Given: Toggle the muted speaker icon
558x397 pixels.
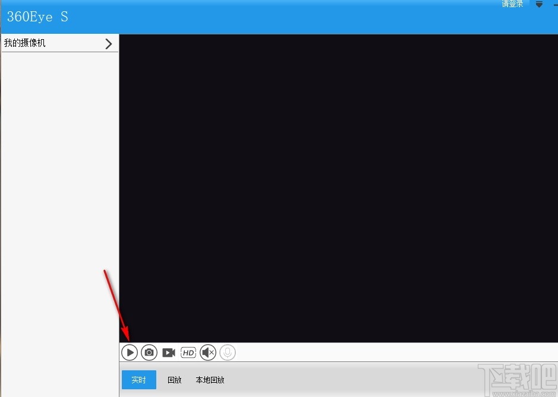Looking at the screenshot, I should pyautogui.click(x=208, y=352).
